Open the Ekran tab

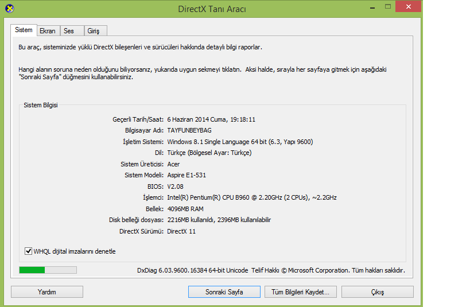coord(48,31)
